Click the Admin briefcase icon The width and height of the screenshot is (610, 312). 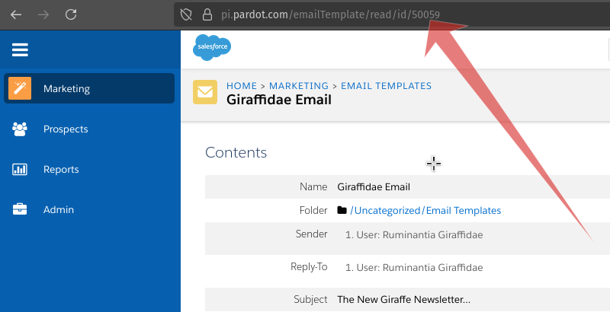[20, 209]
